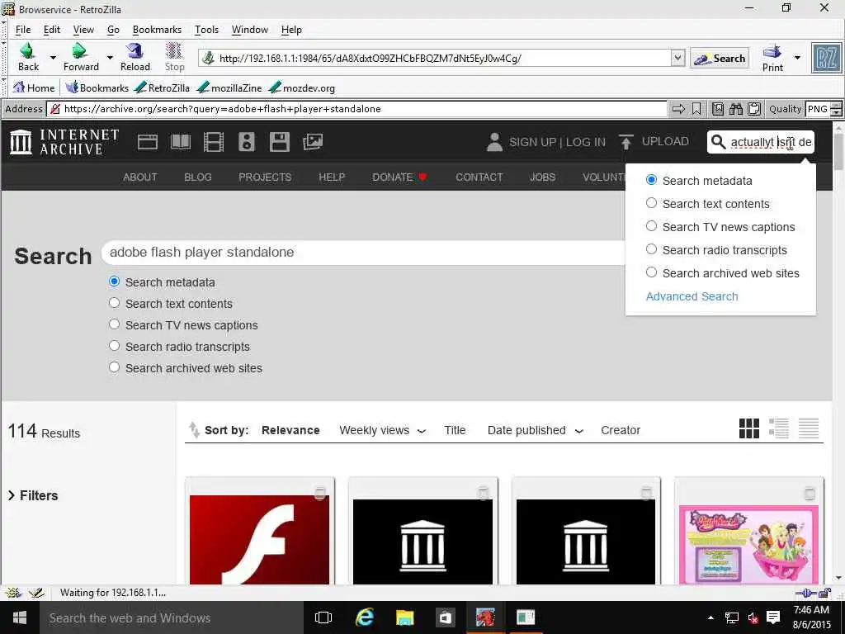The image size is (845, 634).
Task: Expand the Filters section
Action: click(x=33, y=495)
